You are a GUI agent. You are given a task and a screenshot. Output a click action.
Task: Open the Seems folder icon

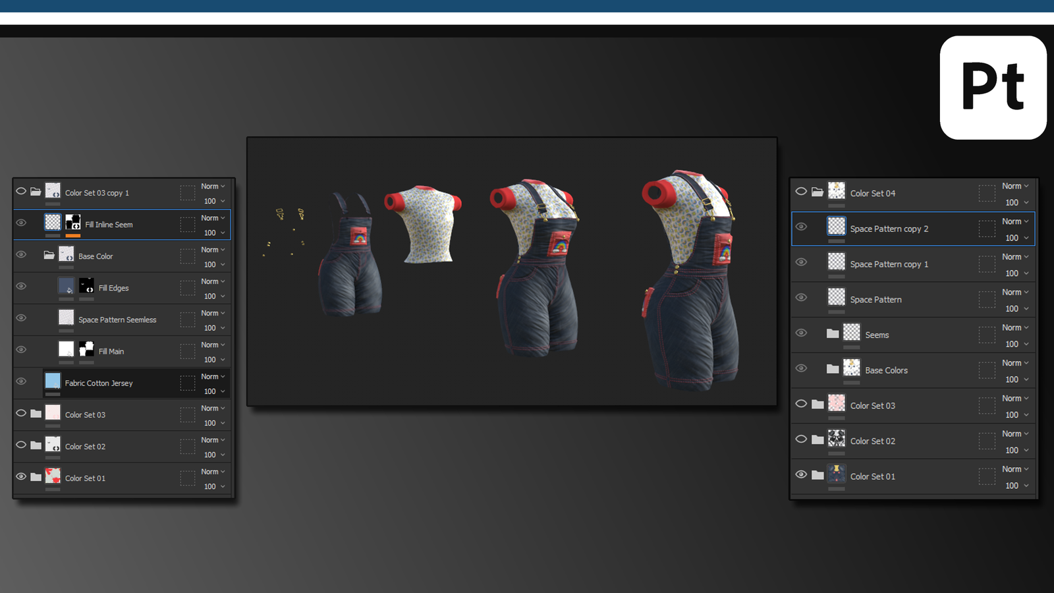pyautogui.click(x=833, y=332)
